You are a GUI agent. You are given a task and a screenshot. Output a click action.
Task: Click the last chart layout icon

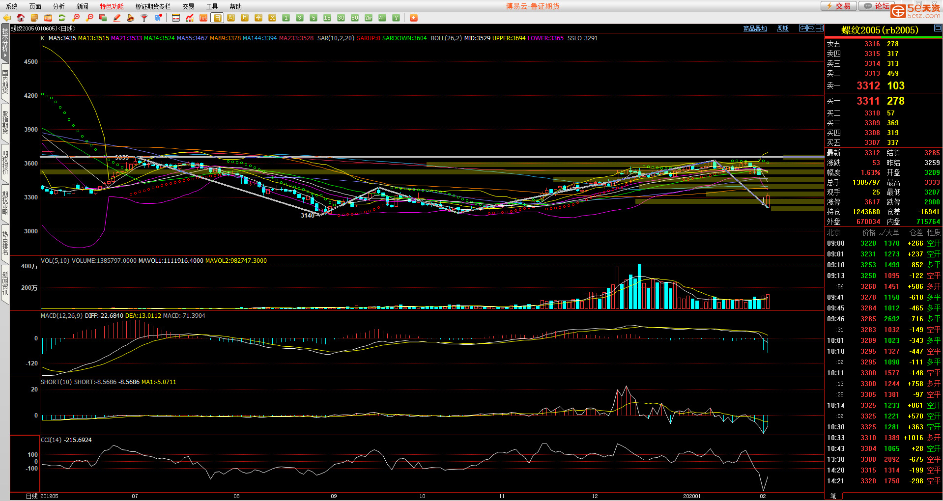point(820,28)
